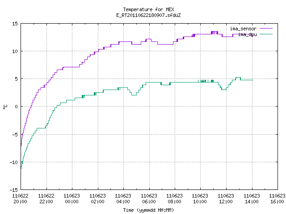Click the x-axis time label '14:00'

pos(252,202)
